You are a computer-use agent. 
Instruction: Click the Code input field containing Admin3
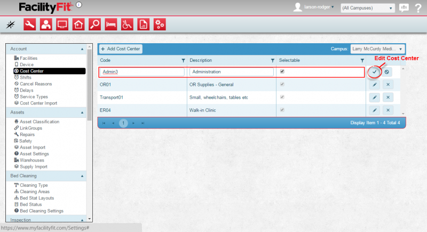tap(142, 72)
